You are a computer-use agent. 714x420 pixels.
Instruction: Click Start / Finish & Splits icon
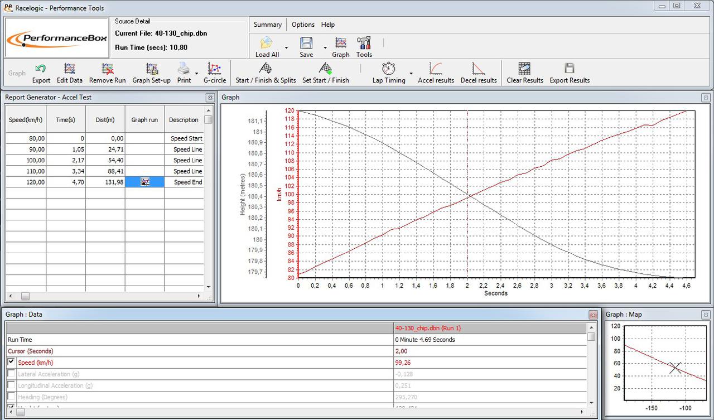266,69
